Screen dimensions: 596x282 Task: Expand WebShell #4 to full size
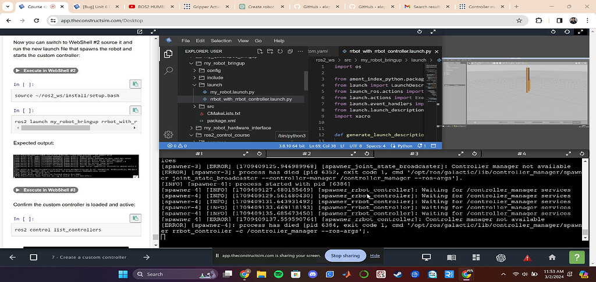pyautogui.click(x=569, y=154)
